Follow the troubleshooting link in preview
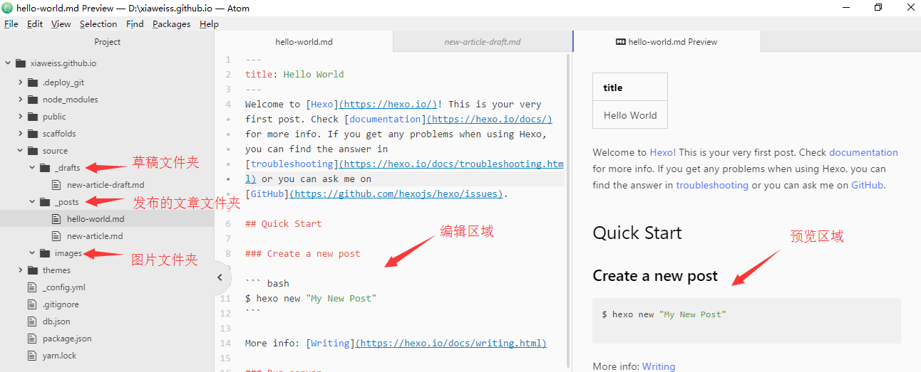The width and height of the screenshot is (921, 372). [711, 185]
